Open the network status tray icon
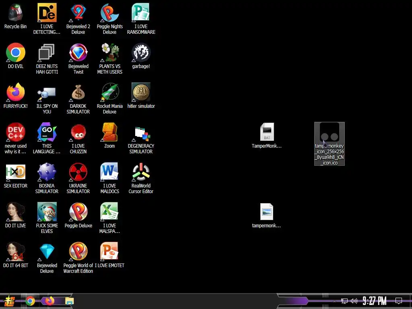The height and width of the screenshot is (309, 412). point(344,301)
